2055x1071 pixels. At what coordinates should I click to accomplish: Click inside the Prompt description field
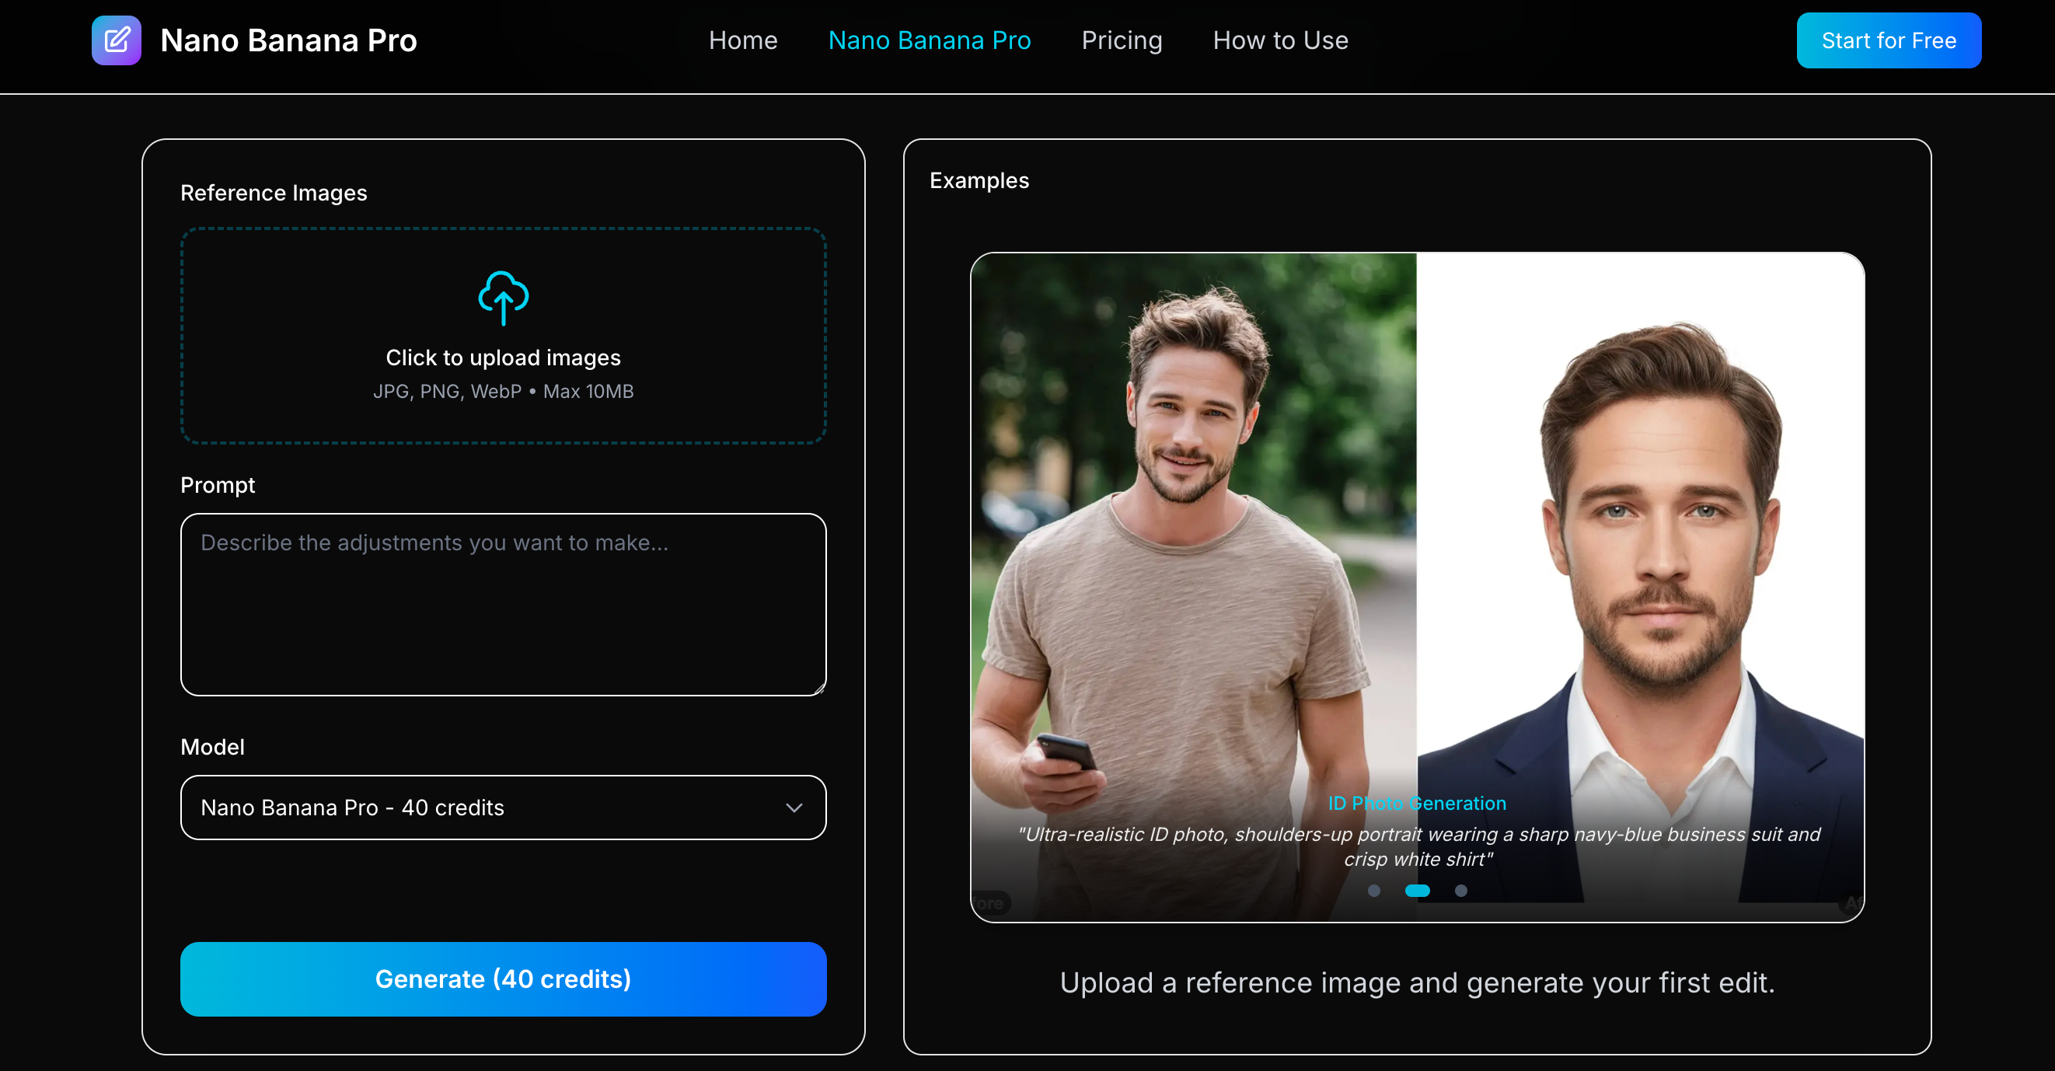(503, 605)
